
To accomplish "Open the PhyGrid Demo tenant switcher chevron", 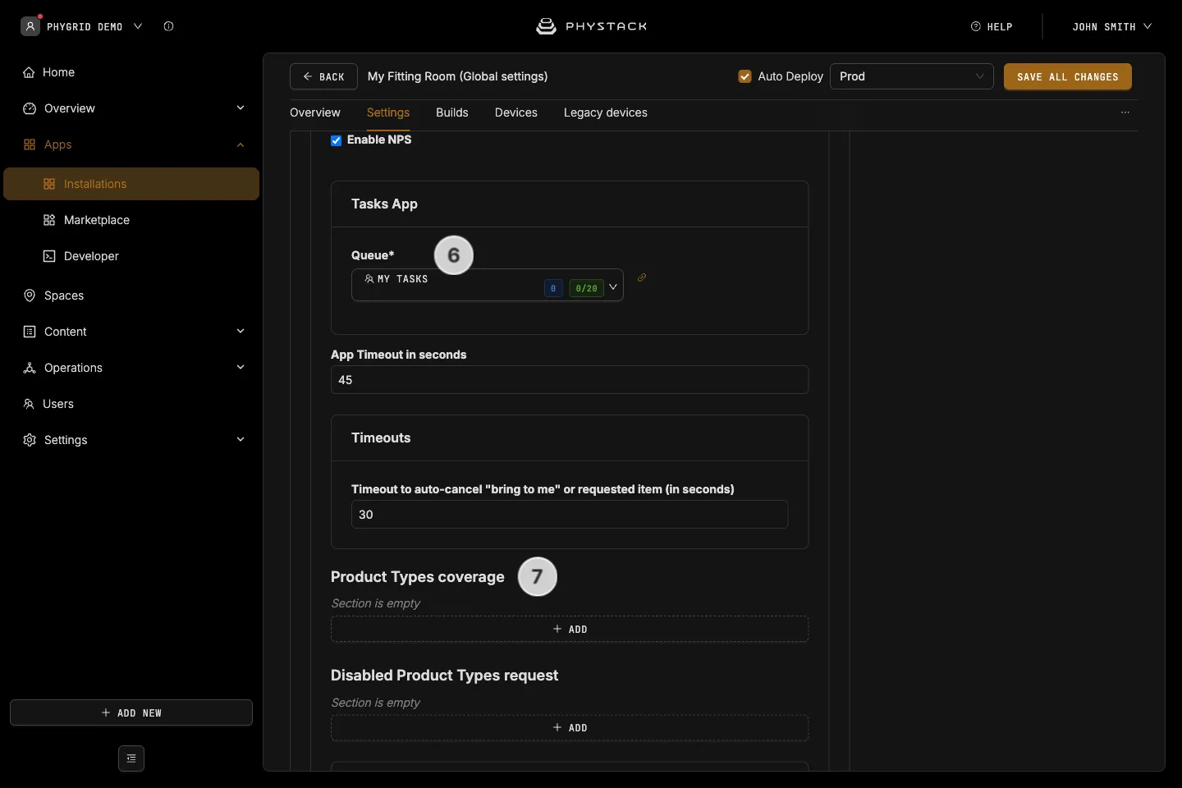I will 138,26.
